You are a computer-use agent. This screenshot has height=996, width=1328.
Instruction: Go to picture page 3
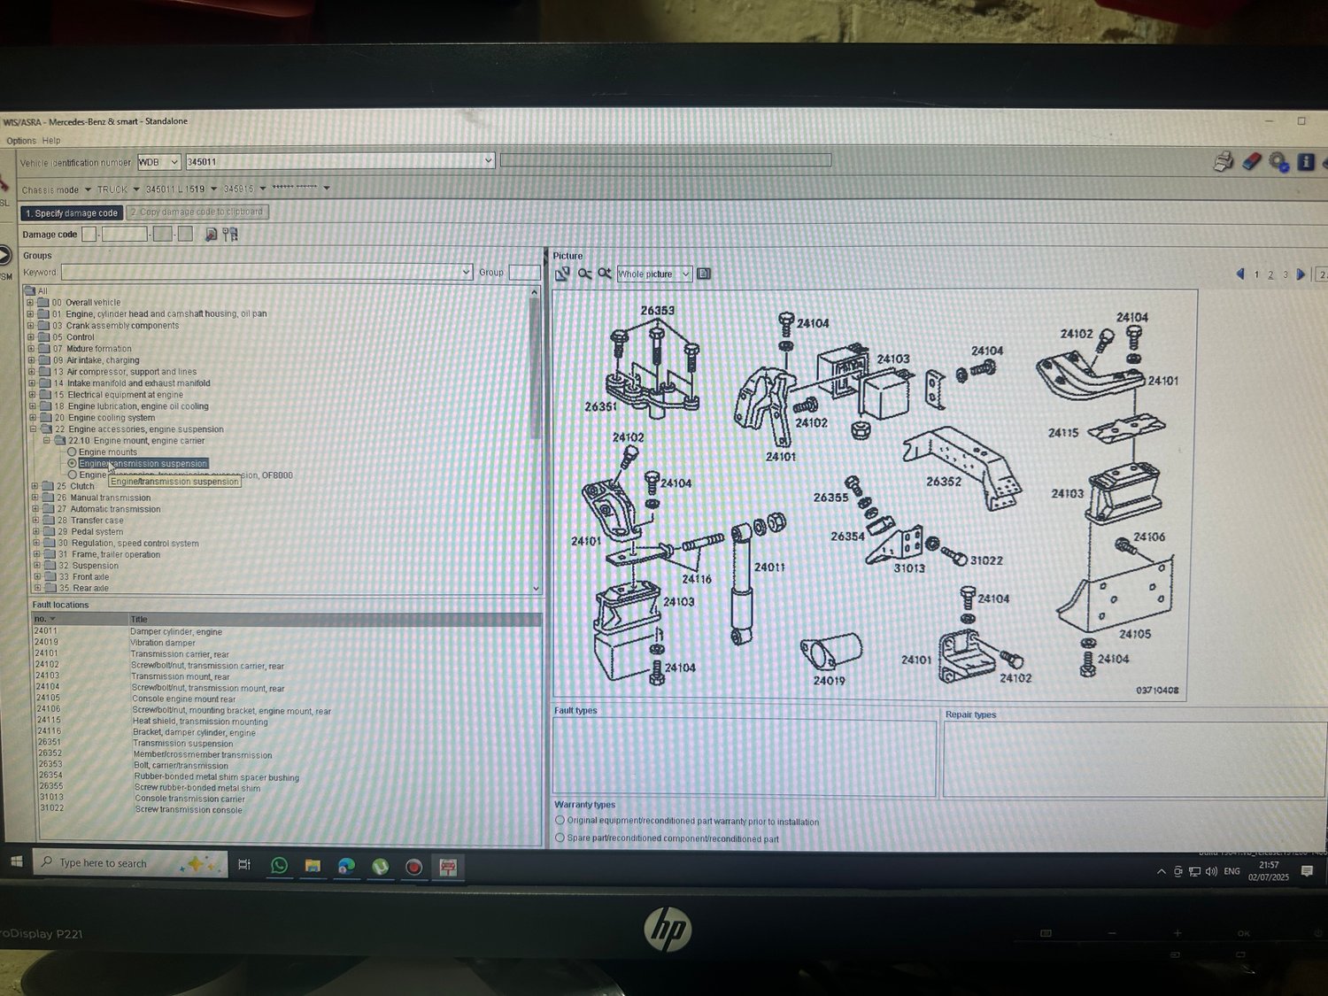(1286, 274)
